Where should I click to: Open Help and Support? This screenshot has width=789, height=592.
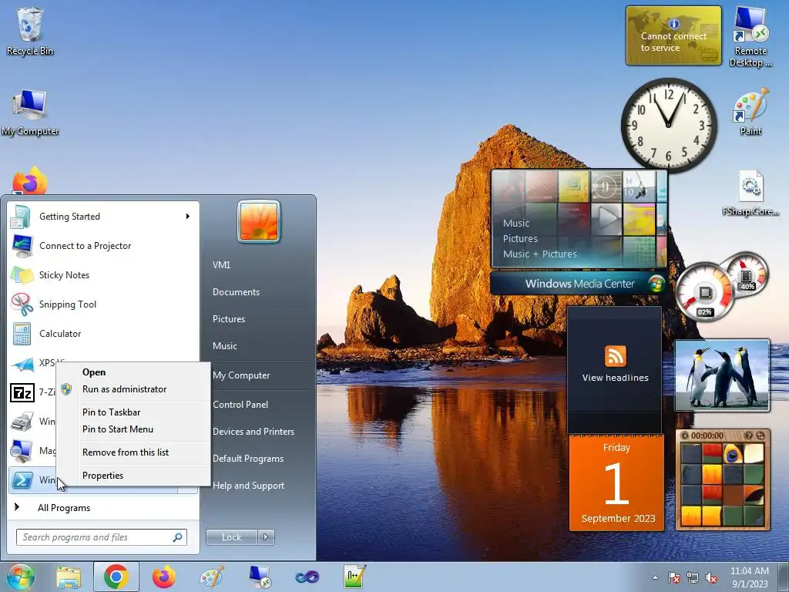click(249, 486)
